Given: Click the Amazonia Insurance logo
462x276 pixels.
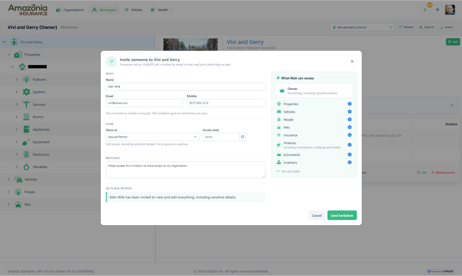Looking at the screenshot, I should point(28,10).
